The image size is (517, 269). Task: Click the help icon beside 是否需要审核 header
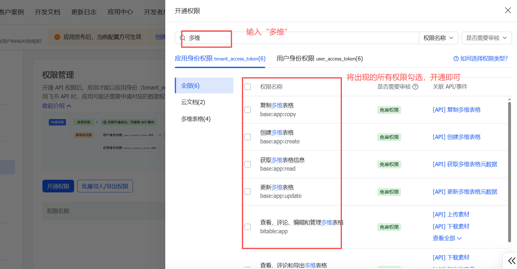[x=415, y=87]
